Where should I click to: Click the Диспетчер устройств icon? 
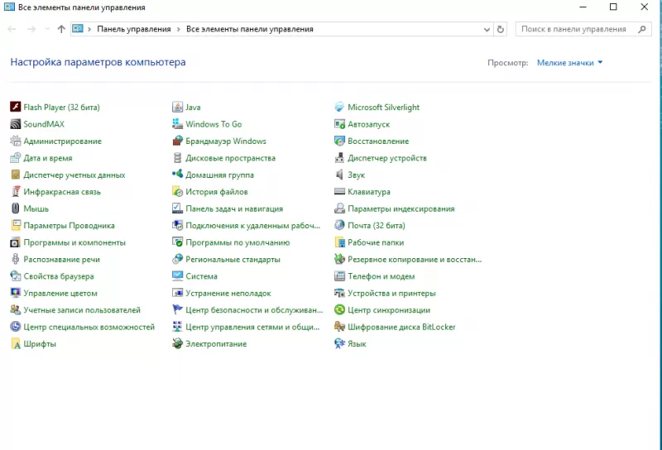pyautogui.click(x=339, y=157)
